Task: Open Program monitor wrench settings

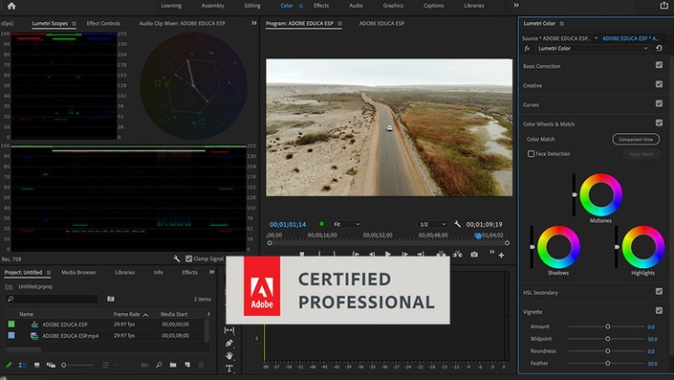Action: pos(457,224)
